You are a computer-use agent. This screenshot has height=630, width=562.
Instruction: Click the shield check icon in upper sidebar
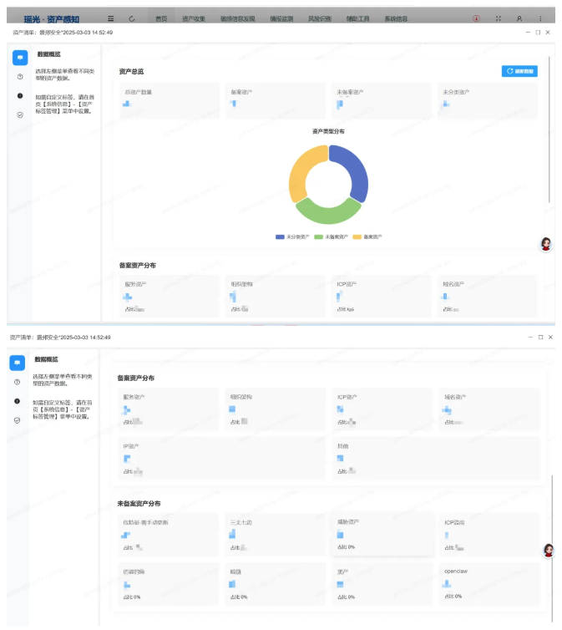[x=19, y=114]
